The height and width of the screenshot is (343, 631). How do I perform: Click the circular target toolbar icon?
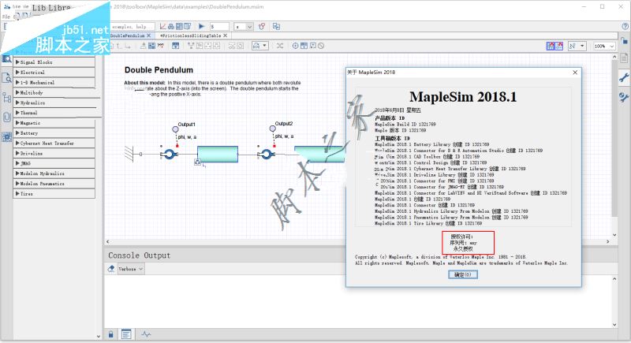coord(295,46)
